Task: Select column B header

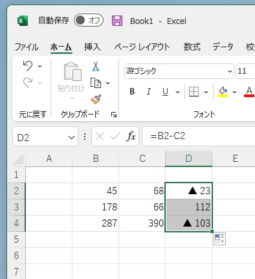Action: pos(96,159)
